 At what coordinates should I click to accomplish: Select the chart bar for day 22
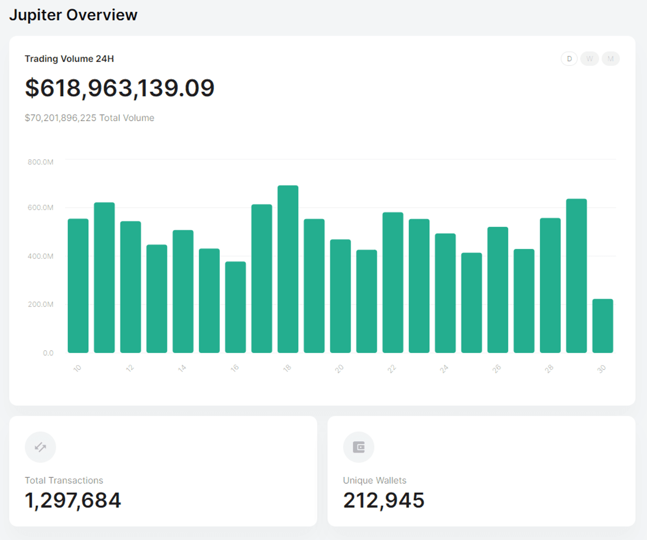pyautogui.click(x=393, y=282)
